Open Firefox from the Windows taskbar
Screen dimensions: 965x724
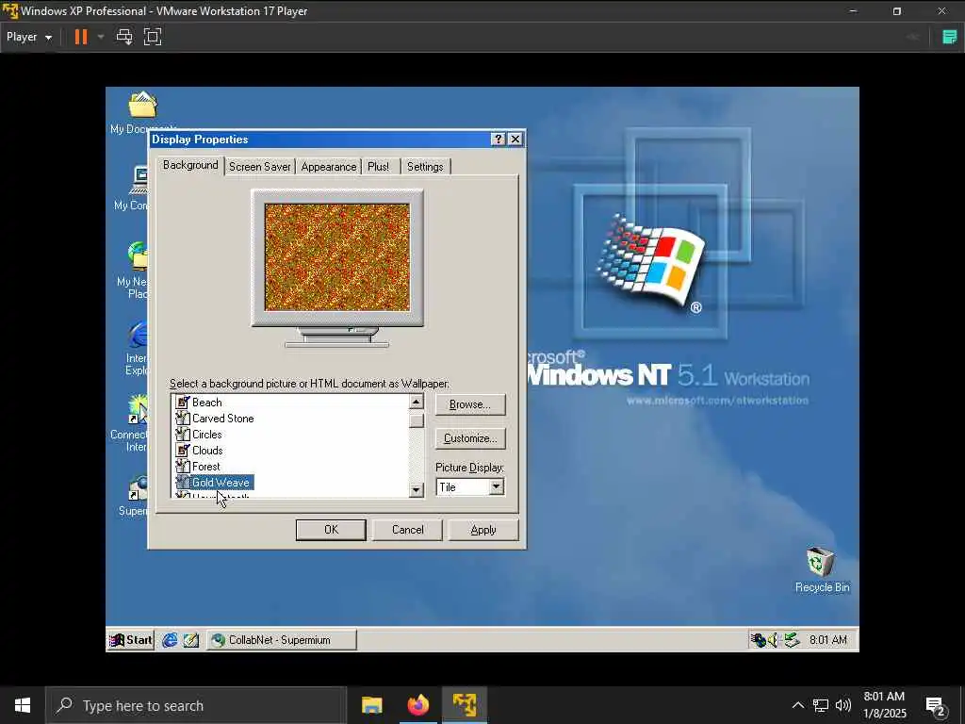[x=417, y=705]
